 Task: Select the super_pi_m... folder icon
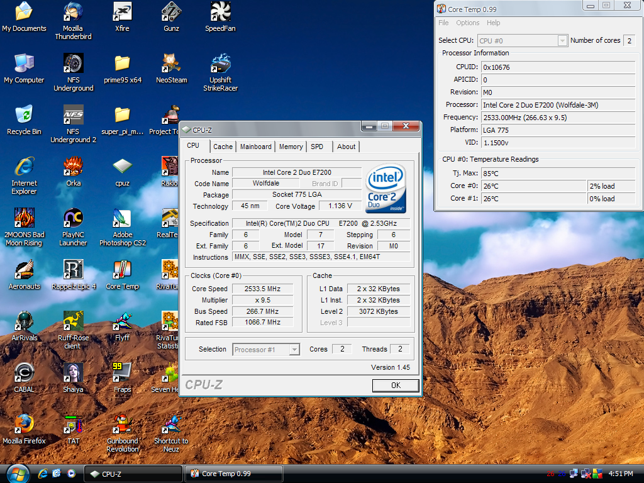pyautogui.click(x=123, y=120)
